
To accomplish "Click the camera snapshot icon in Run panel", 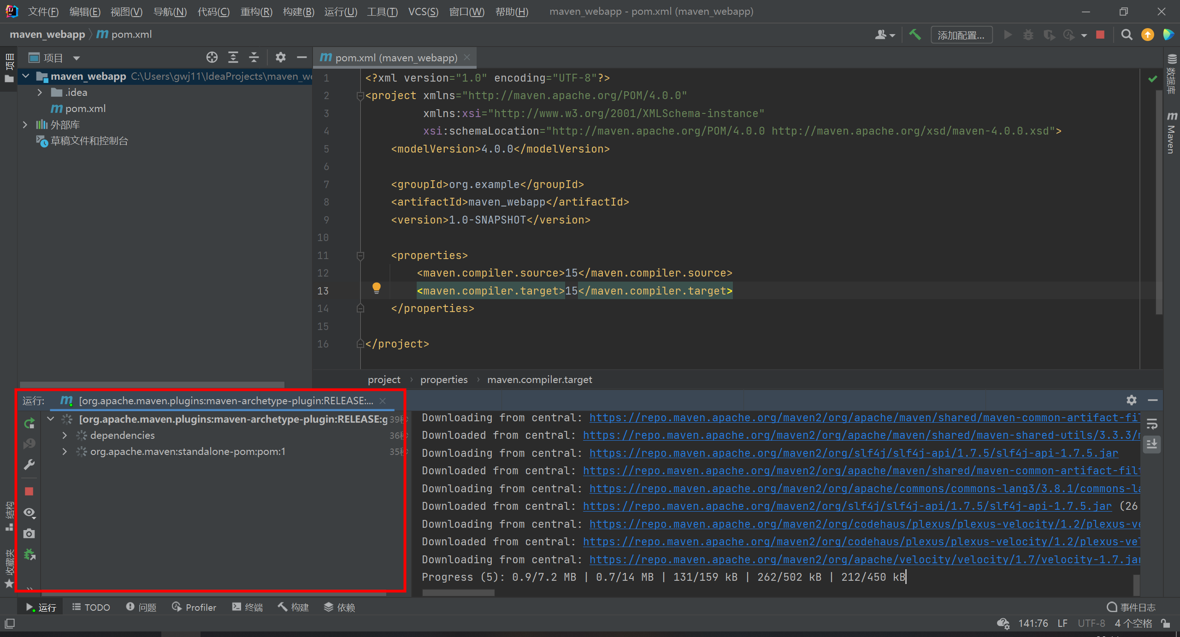I will click(29, 533).
